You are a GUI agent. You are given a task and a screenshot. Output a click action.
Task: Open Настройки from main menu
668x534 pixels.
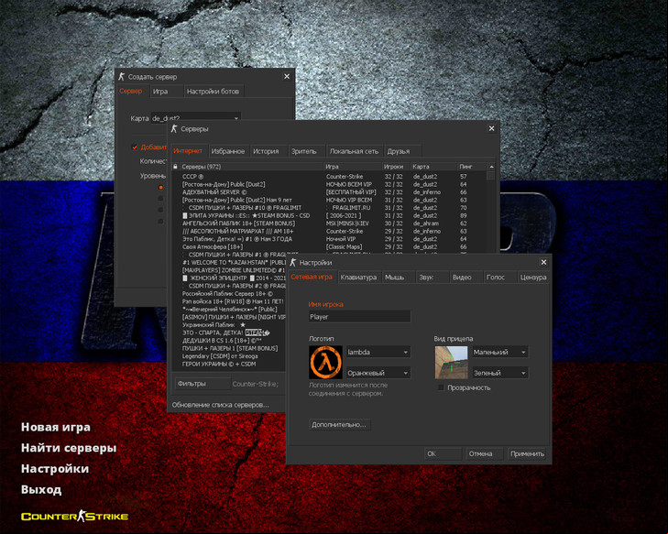coord(55,469)
